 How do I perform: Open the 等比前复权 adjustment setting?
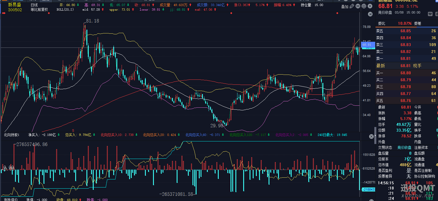39,10
